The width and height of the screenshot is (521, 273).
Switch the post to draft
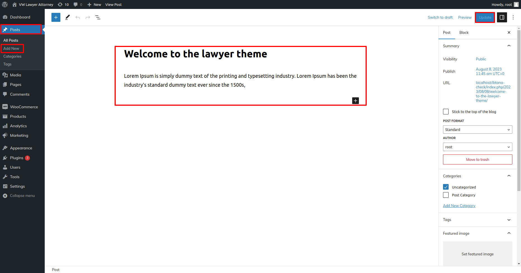(x=440, y=17)
